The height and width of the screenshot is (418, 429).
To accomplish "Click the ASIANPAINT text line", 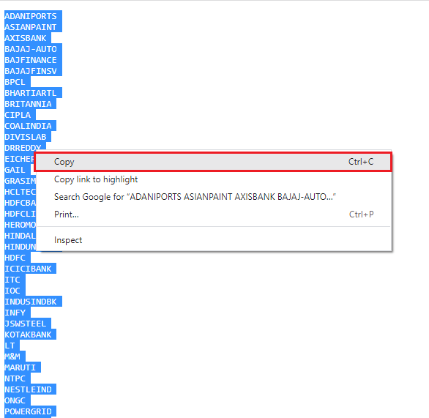I will click(x=31, y=27).
